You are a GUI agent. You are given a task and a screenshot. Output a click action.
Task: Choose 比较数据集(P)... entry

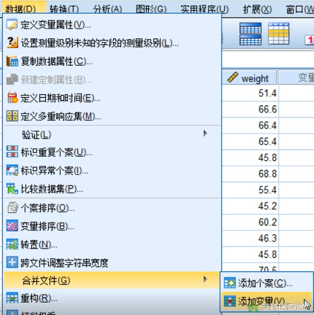coord(52,189)
